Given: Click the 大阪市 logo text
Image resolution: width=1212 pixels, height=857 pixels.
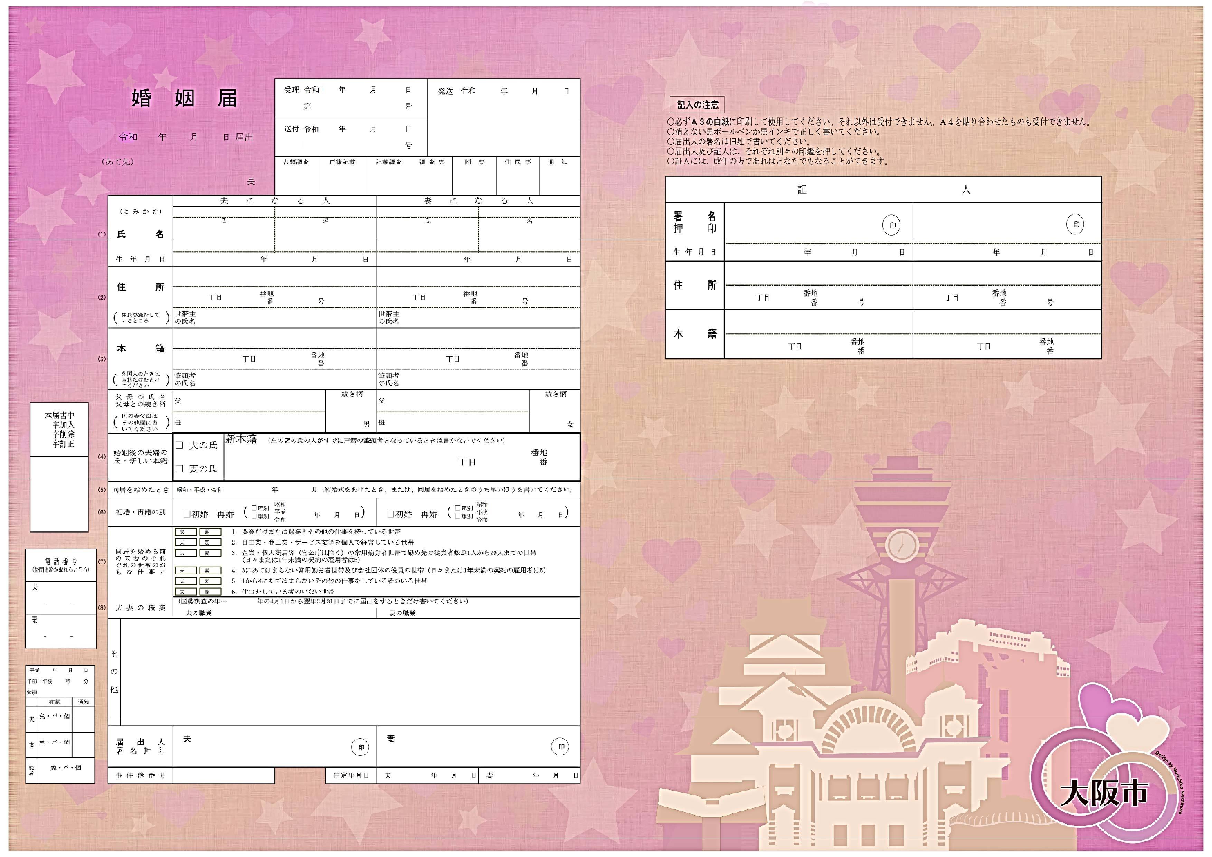Looking at the screenshot, I should click(1104, 793).
